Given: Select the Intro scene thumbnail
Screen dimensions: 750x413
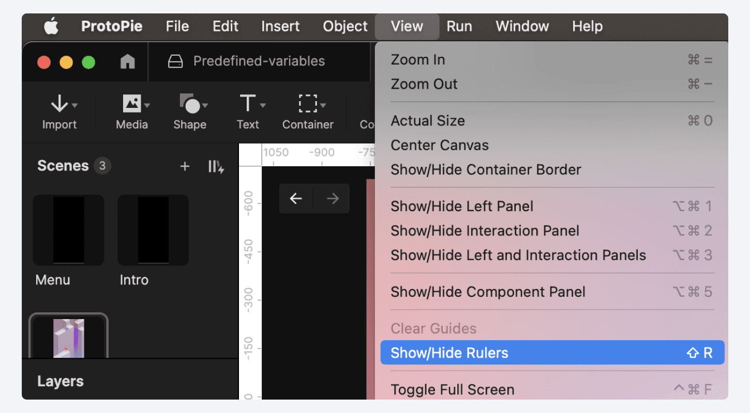Looking at the screenshot, I should [153, 230].
